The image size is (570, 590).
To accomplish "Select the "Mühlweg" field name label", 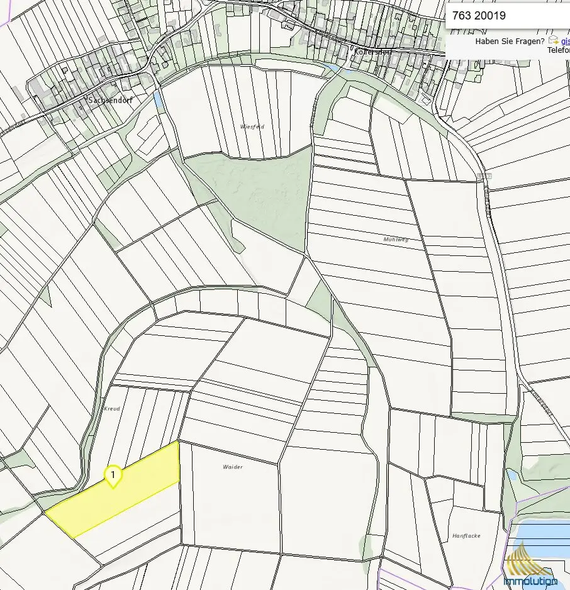I will (x=396, y=239).
